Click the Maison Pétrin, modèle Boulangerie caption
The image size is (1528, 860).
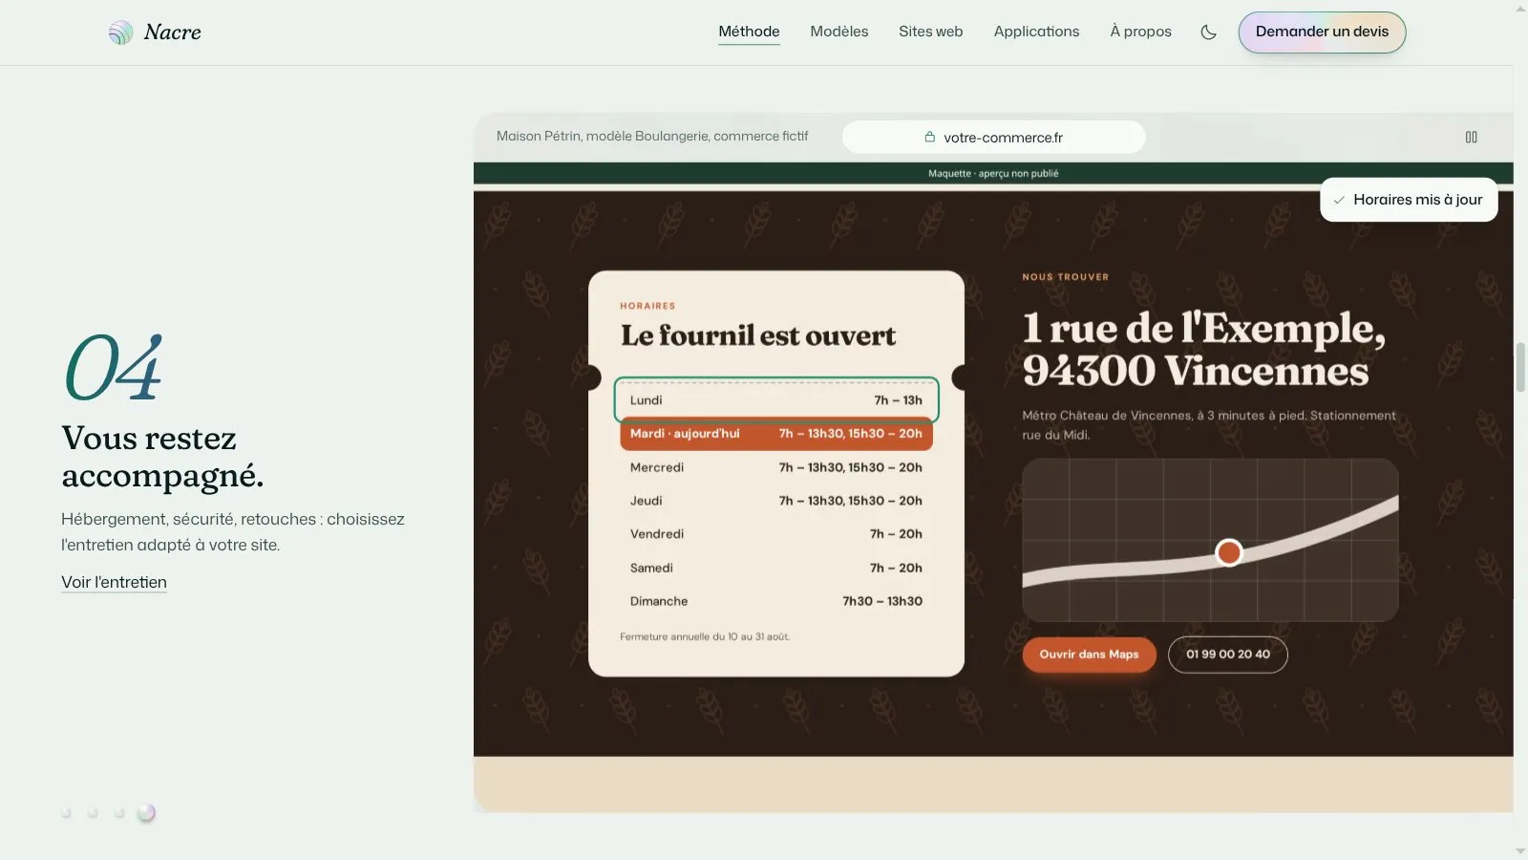pyautogui.click(x=652, y=137)
